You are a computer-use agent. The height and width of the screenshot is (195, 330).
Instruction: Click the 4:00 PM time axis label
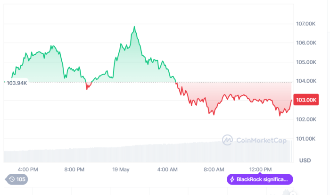[x=28, y=169]
